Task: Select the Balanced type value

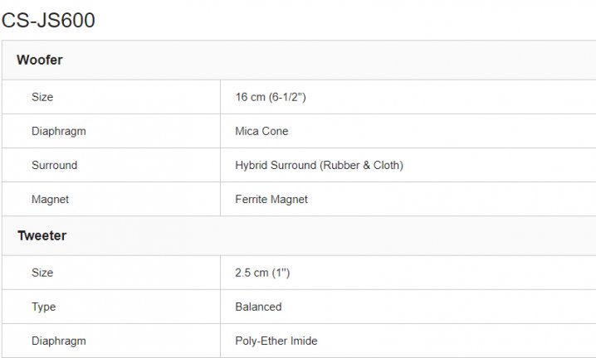Action: (258, 307)
